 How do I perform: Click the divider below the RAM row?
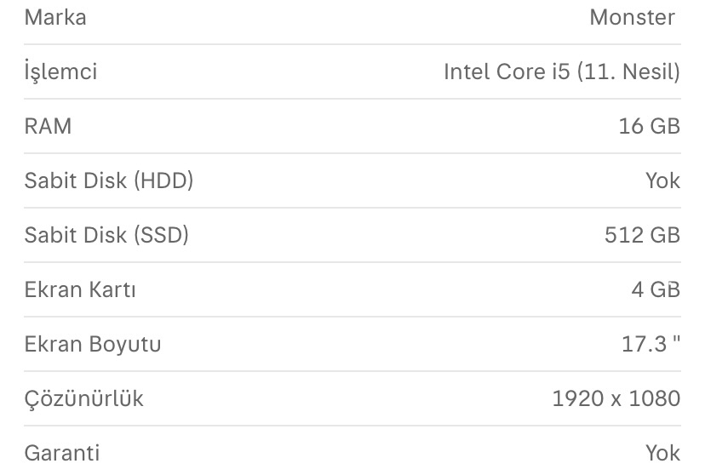(352, 153)
